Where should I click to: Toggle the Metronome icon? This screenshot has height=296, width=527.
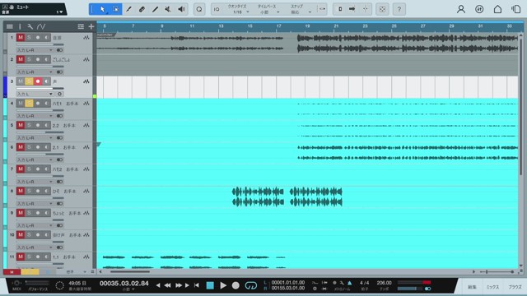349,283
